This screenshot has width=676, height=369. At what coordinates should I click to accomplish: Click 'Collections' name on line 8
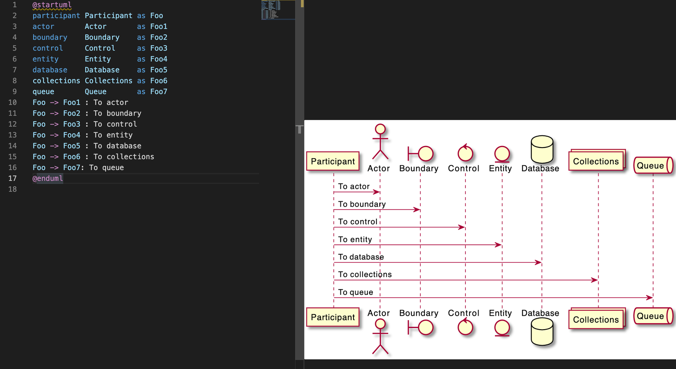109,81
